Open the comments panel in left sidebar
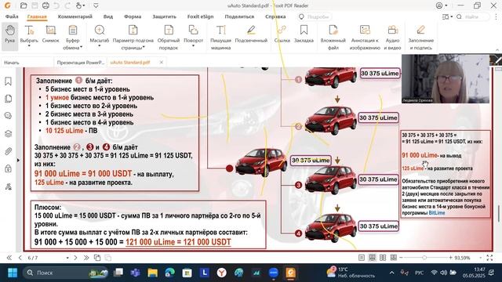 [9, 116]
